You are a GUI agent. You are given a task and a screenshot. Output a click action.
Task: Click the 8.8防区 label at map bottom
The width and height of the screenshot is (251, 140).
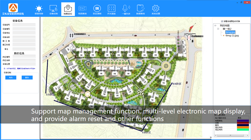pos(147,132)
